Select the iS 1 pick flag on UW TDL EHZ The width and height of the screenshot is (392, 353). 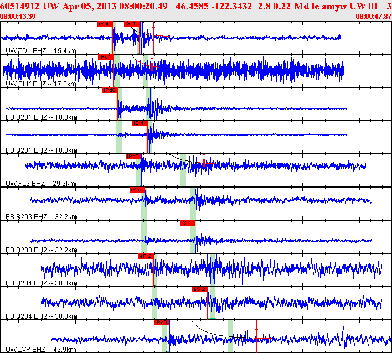pos(132,24)
